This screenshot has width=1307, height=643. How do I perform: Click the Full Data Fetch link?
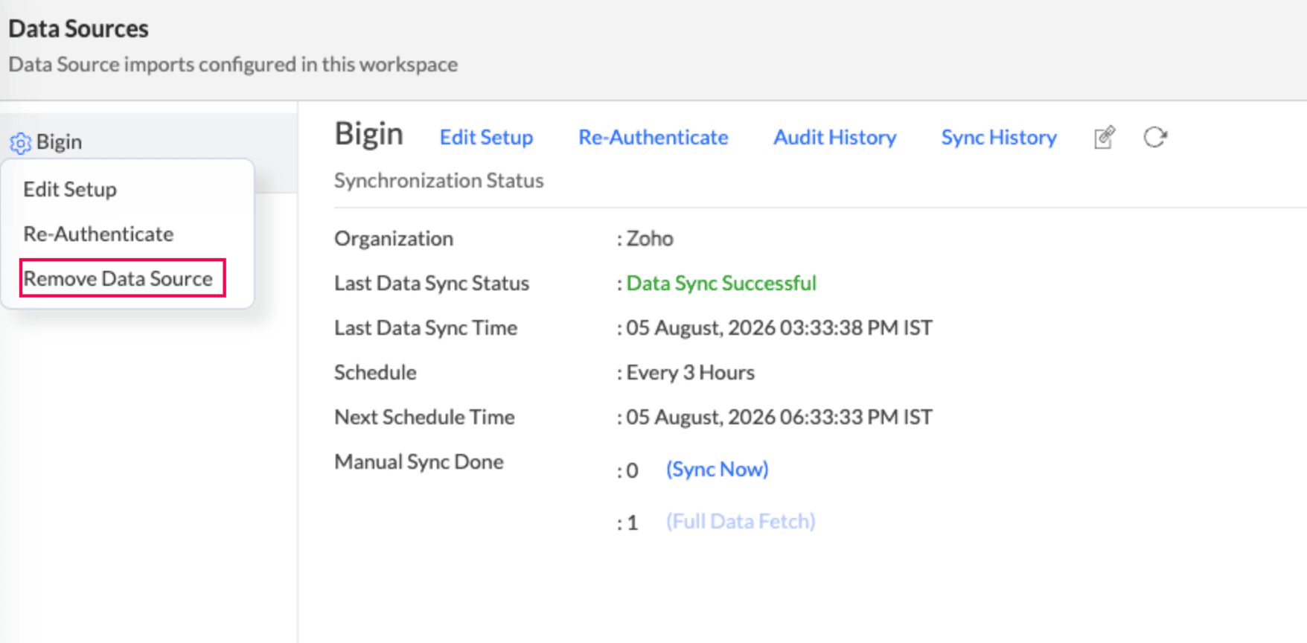click(x=741, y=521)
